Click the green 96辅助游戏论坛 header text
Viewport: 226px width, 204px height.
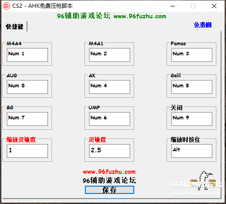tap(84, 16)
